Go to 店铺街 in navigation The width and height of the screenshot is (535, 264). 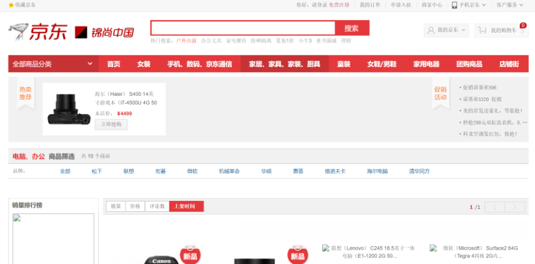(x=509, y=64)
